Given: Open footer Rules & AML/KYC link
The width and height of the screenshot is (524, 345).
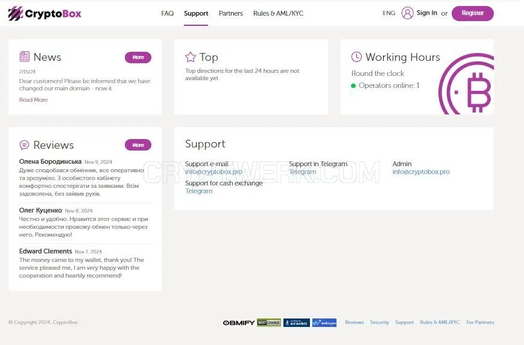Looking at the screenshot, I should click(x=440, y=322).
